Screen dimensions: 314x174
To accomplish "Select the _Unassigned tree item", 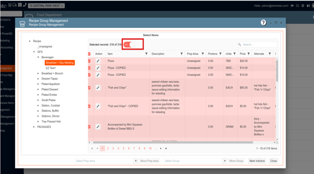I will pyautogui.click(x=45, y=46).
